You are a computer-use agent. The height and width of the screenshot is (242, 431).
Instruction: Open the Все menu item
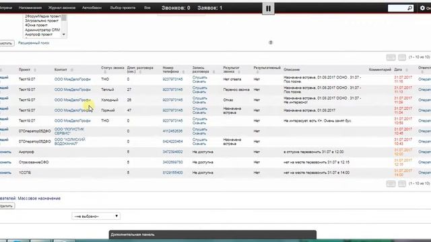point(147,8)
